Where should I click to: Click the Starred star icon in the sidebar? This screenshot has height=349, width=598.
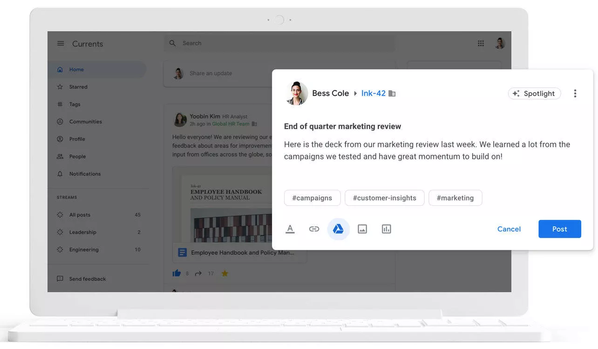click(60, 87)
